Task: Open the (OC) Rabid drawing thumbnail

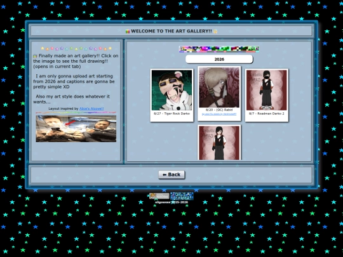Action: (219, 87)
